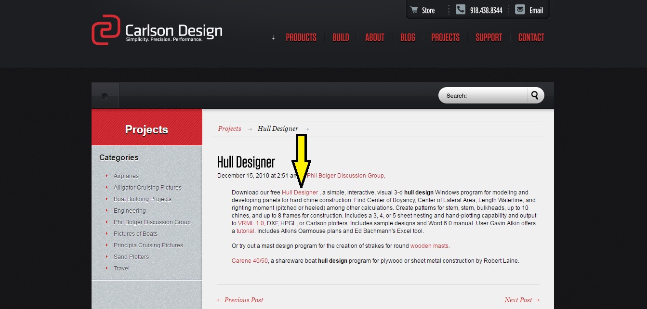647x309 pixels.
Task: Click the Email link text
Action: click(x=536, y=10)
